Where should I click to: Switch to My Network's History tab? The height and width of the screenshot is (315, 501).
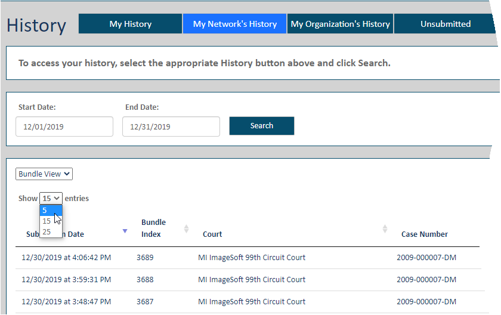coord(234,24)
